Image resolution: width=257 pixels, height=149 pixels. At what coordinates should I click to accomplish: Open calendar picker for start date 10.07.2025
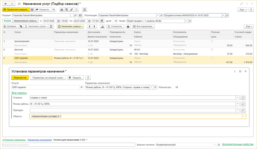pos(59,21)
